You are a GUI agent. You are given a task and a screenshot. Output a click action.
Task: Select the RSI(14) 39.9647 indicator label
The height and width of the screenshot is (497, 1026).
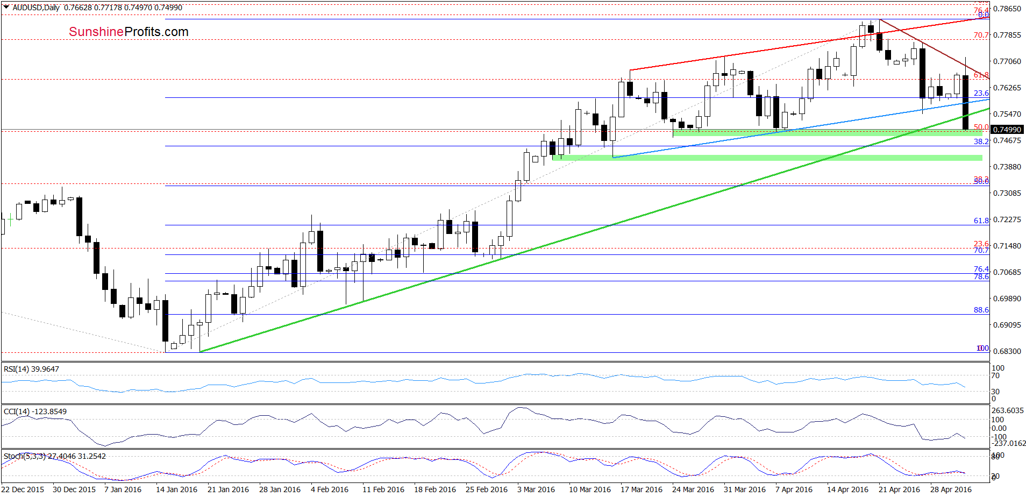point(31,369)
